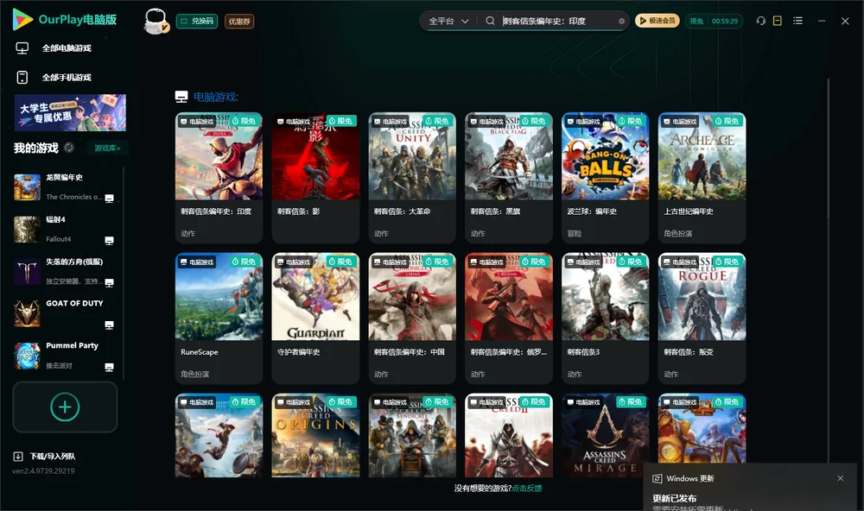Click the PC icon on the 失落的方舟 row

pyautogui.click(x=109, y=282)
